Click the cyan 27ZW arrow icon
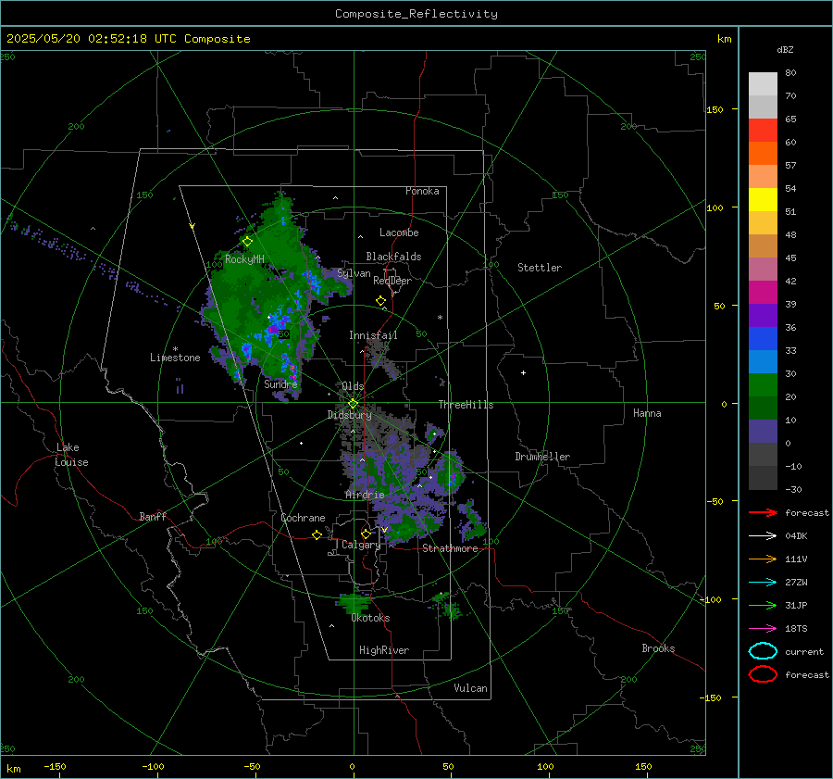Screen dimensions: 833x779 [763, 583]
